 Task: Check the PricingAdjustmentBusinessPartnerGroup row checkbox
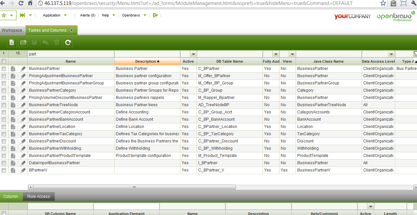(4, 83)
